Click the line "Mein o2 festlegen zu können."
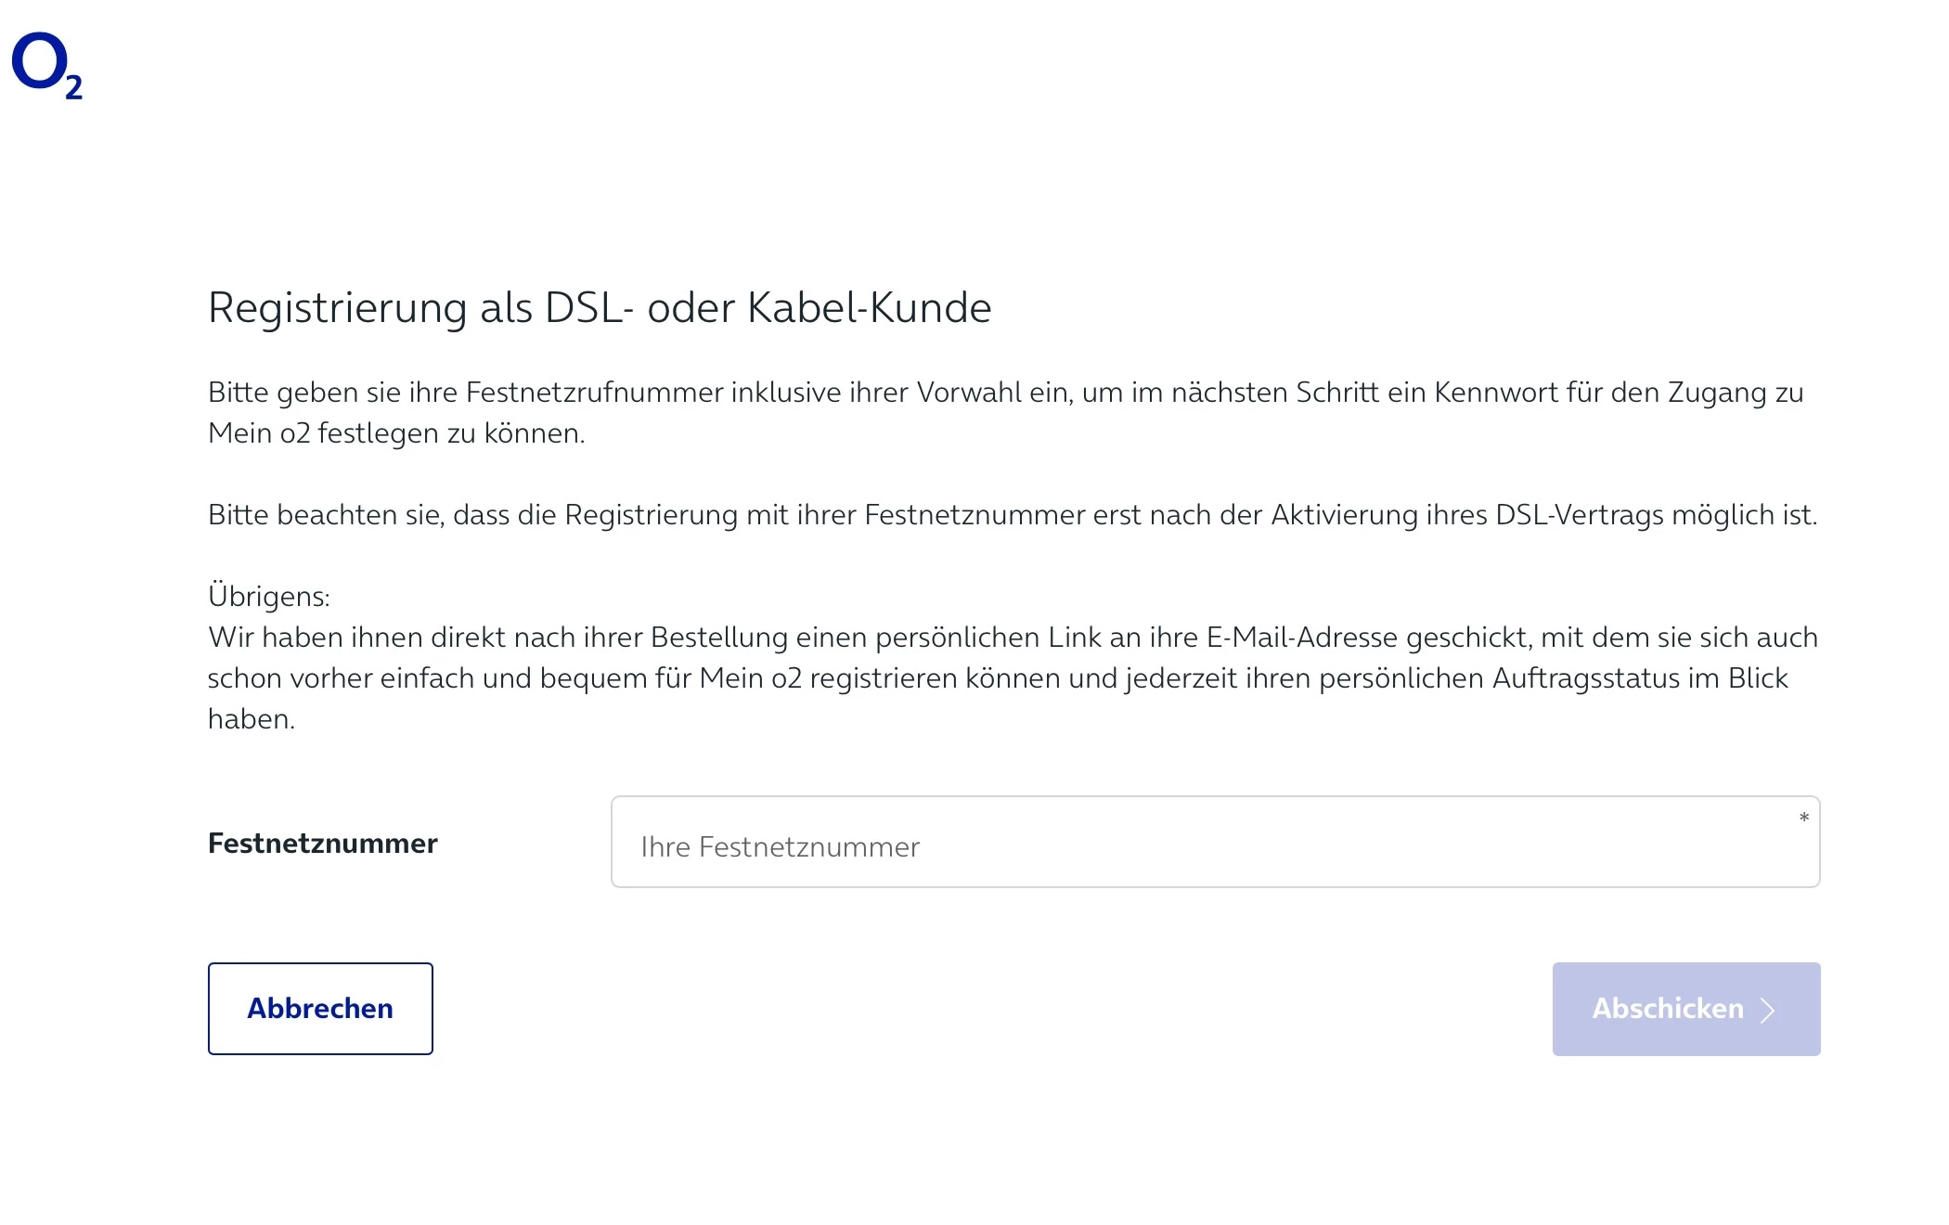 tap(396, 433)
